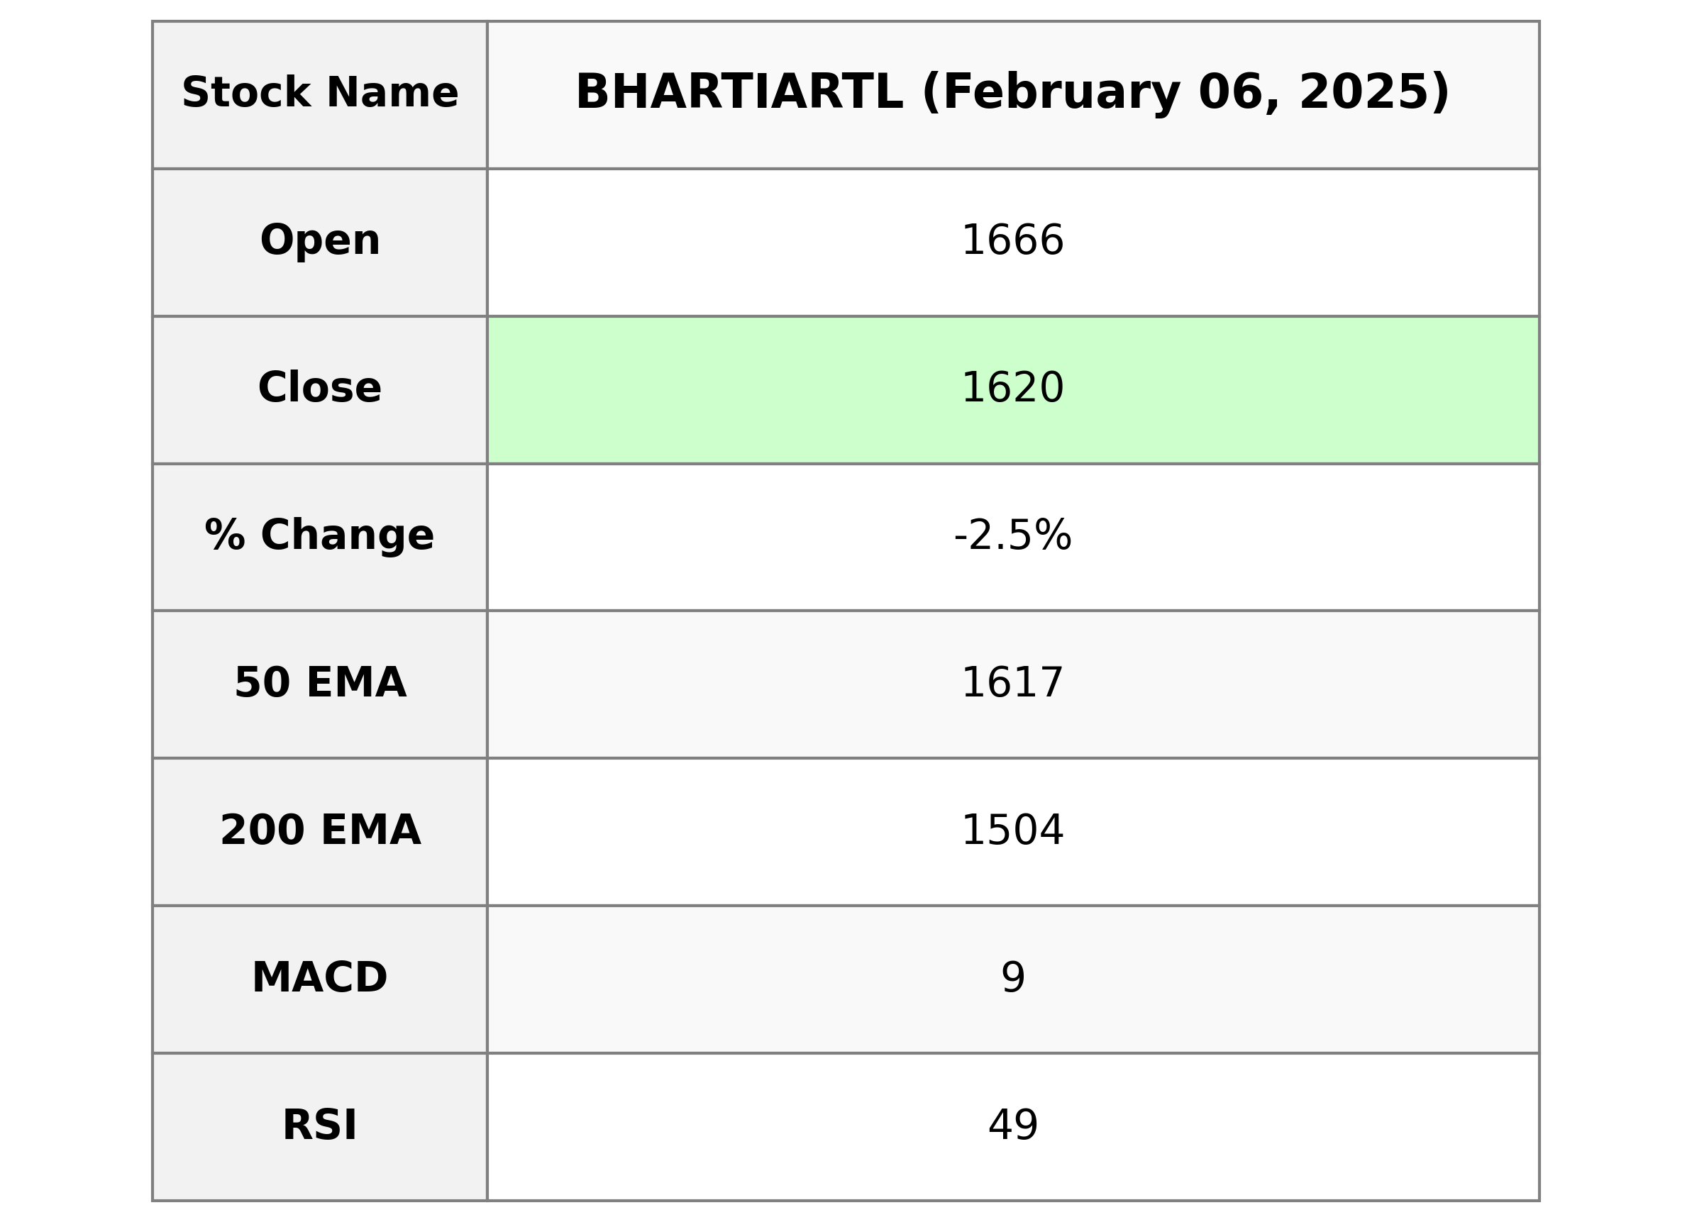Select the 200 EMA row label
The image size is (1692, 1222).
point(320,831)
